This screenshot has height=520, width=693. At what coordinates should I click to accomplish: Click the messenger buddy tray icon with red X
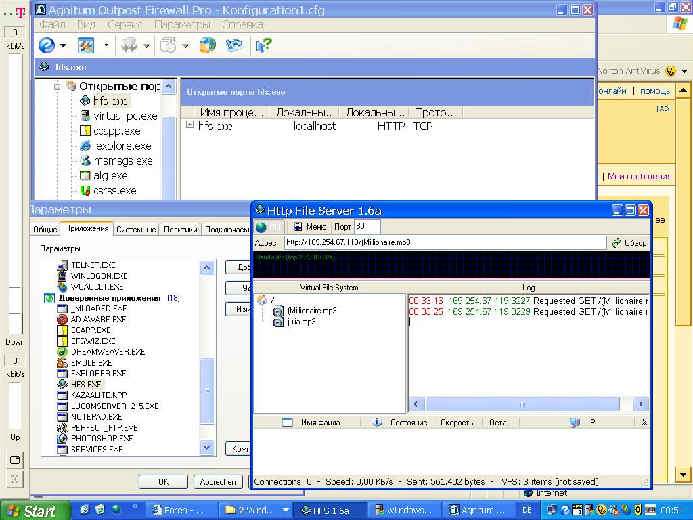[613, 510]
